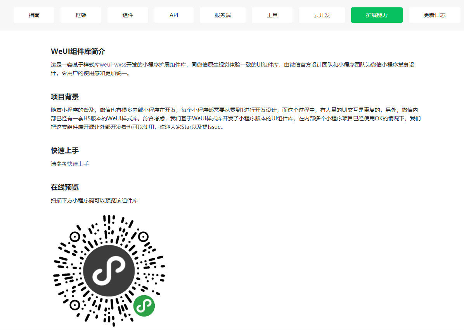Viewport: 464px width, 332px height.
Task: Select the active 扩展能力 tab
Action: click(x=377, y=15)
